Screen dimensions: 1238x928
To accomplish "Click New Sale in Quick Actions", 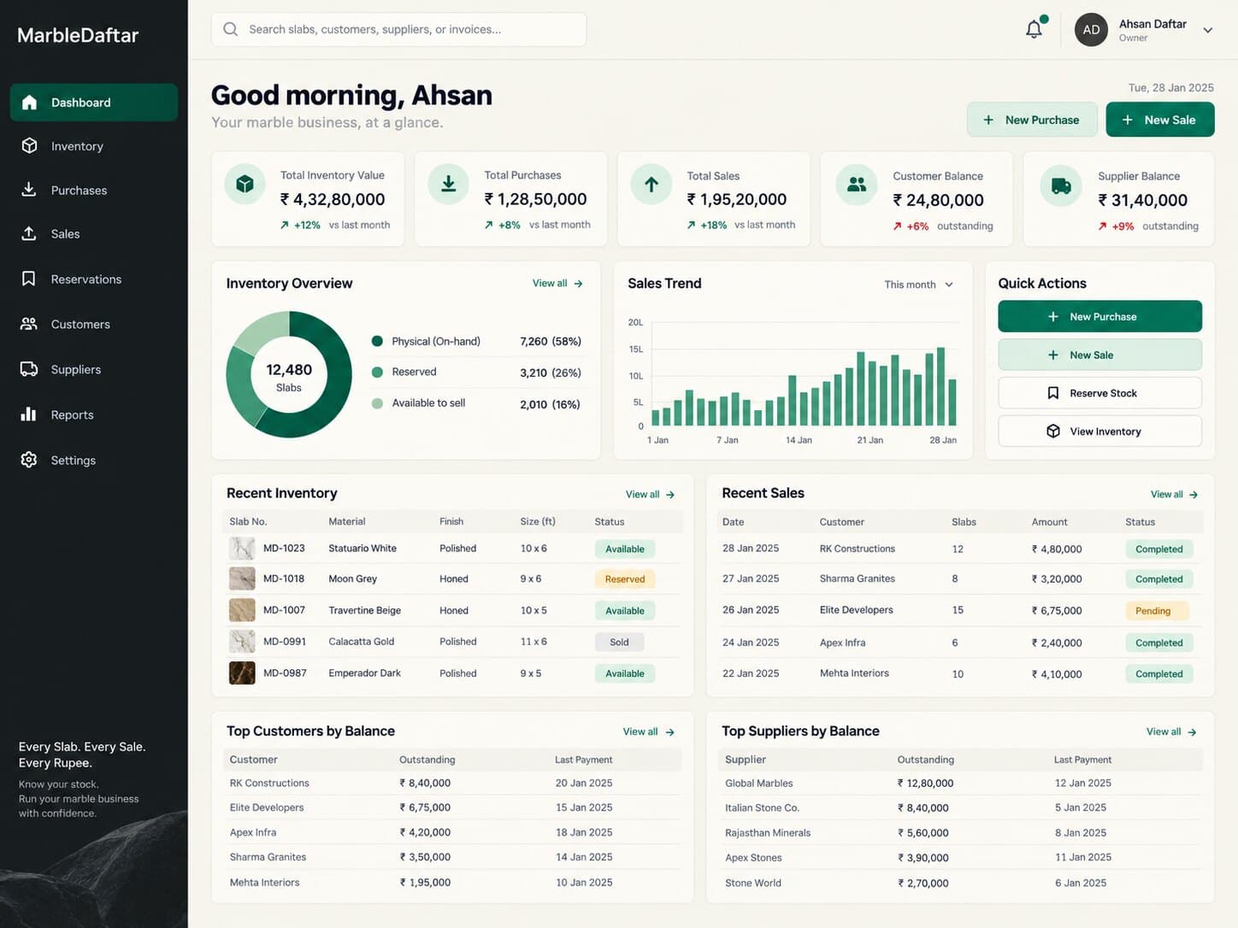I will tap(1099, 355).
